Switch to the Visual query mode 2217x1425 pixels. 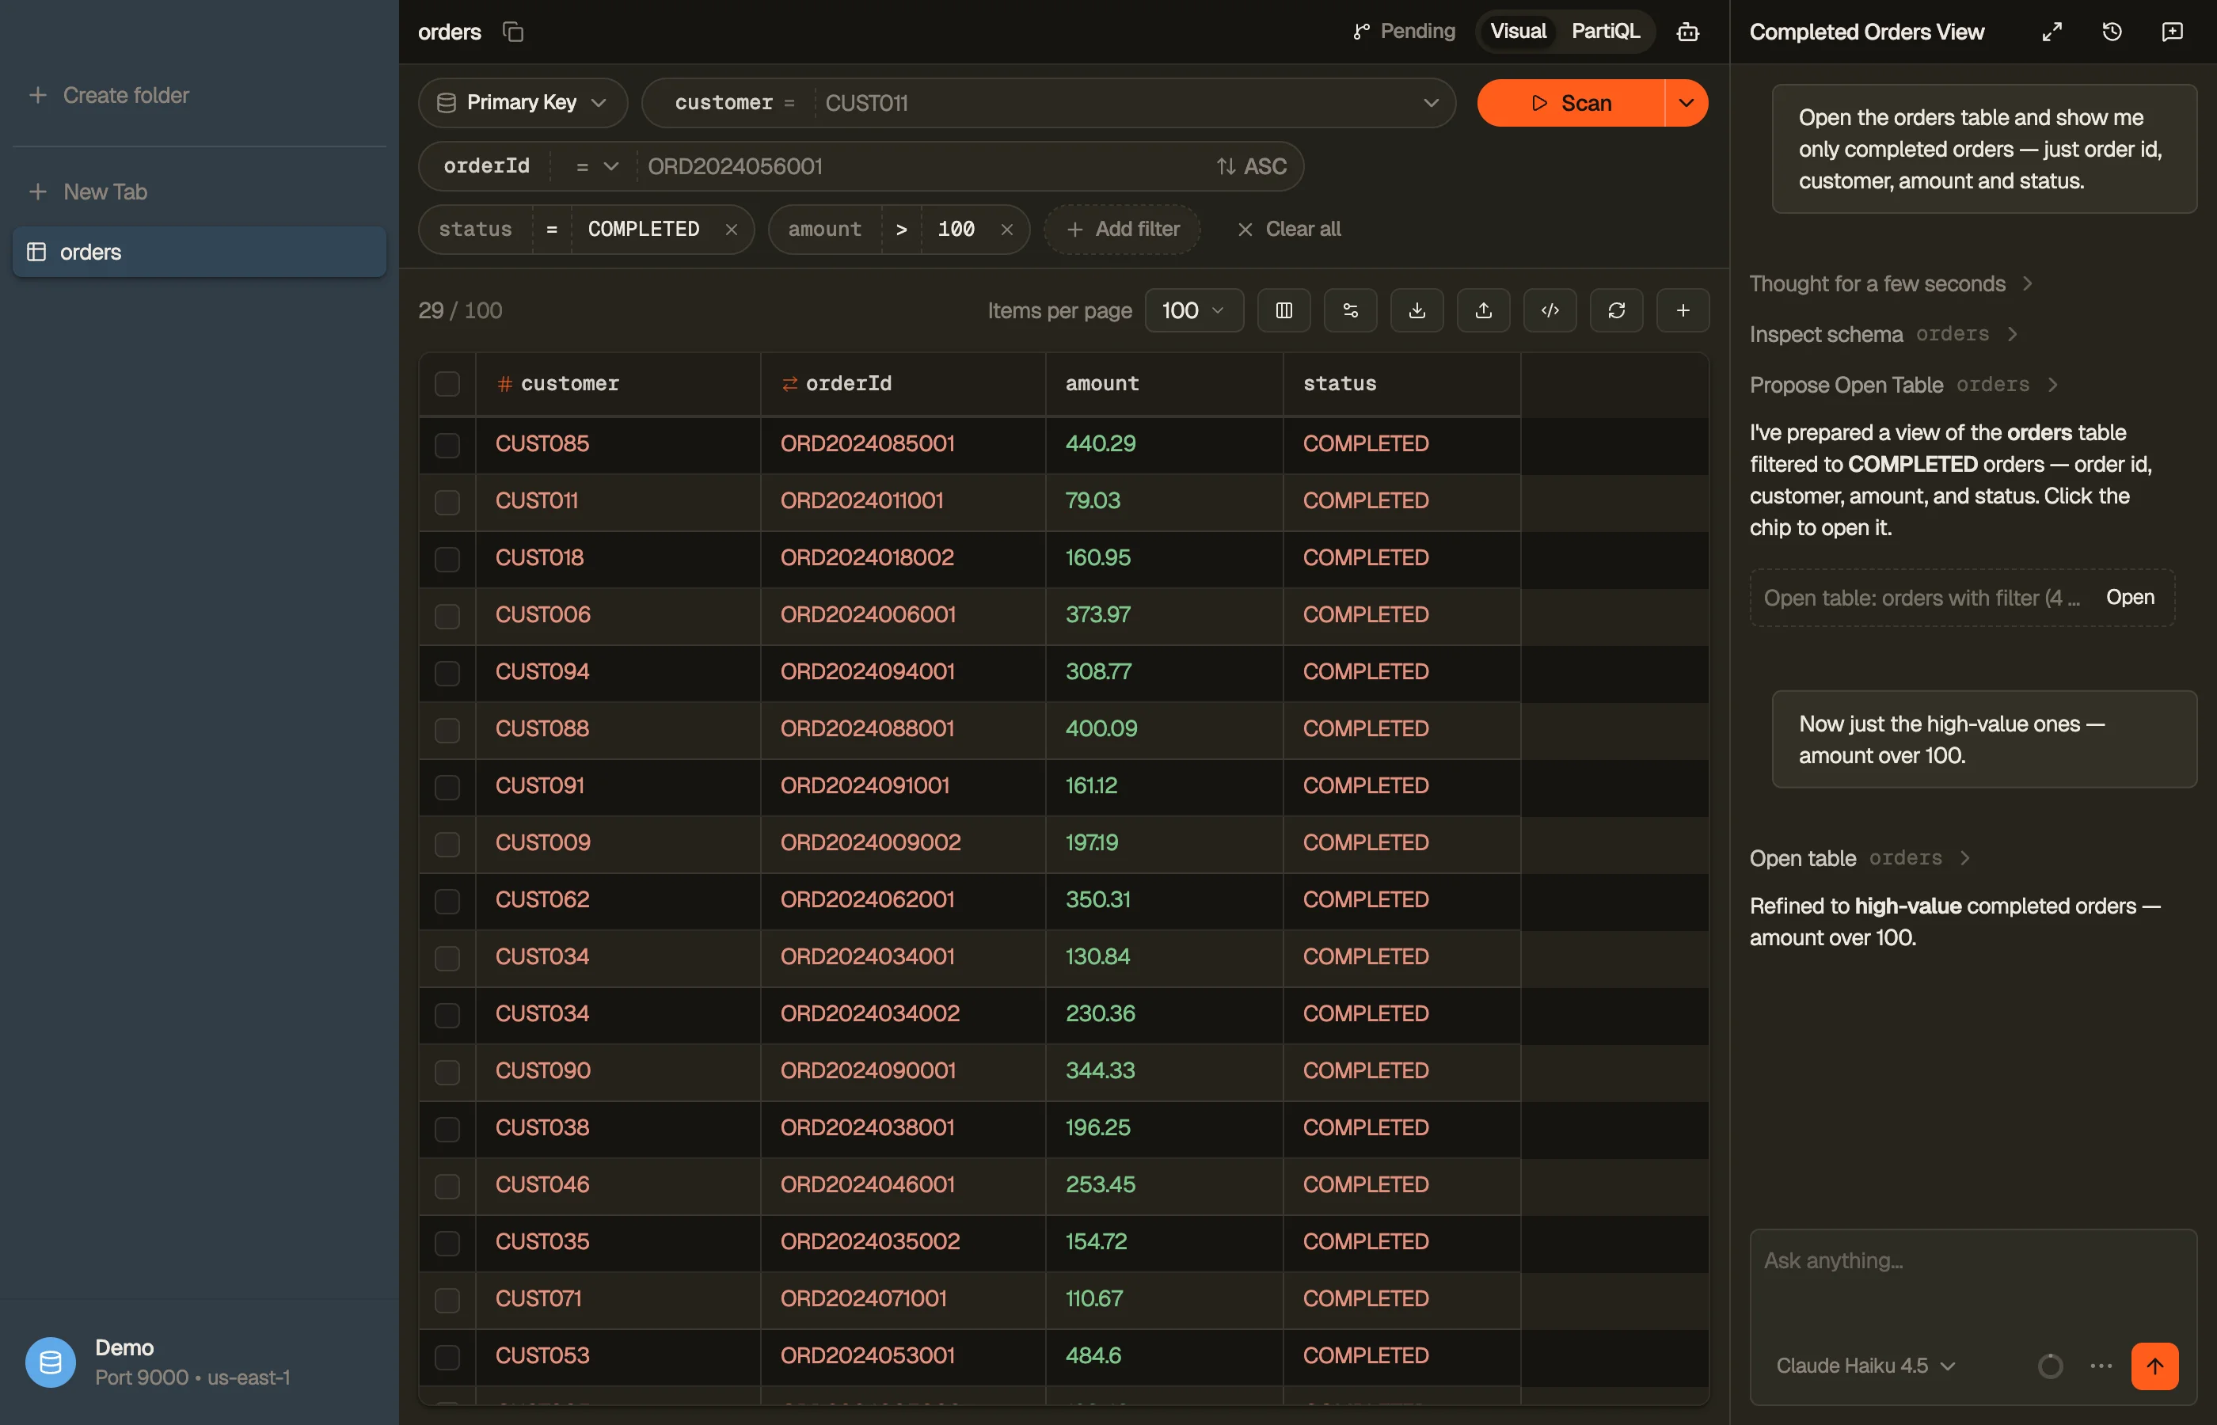(1518, 32)
